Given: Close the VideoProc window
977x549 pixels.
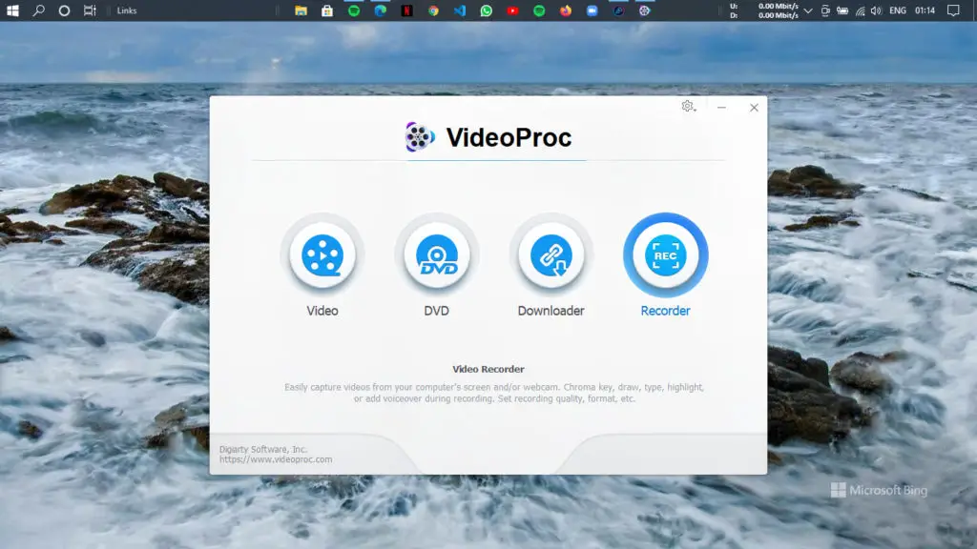Looking at the screenshot, I should pos(754,107).
